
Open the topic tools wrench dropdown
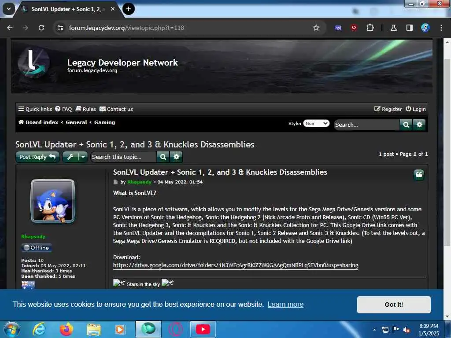tap(75, 157)
